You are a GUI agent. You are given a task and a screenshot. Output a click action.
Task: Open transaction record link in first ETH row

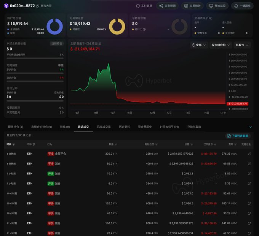pos(249,154)
